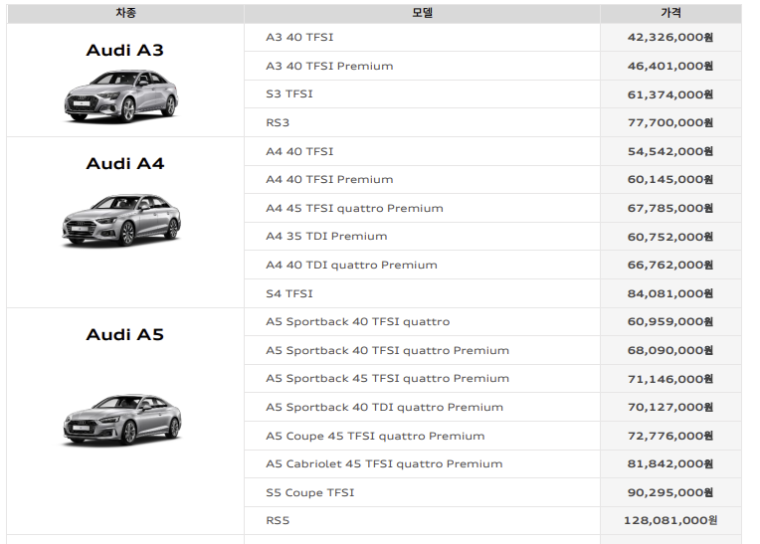
Task: Click the 61,374,000원 price
Action: (670, 94)
